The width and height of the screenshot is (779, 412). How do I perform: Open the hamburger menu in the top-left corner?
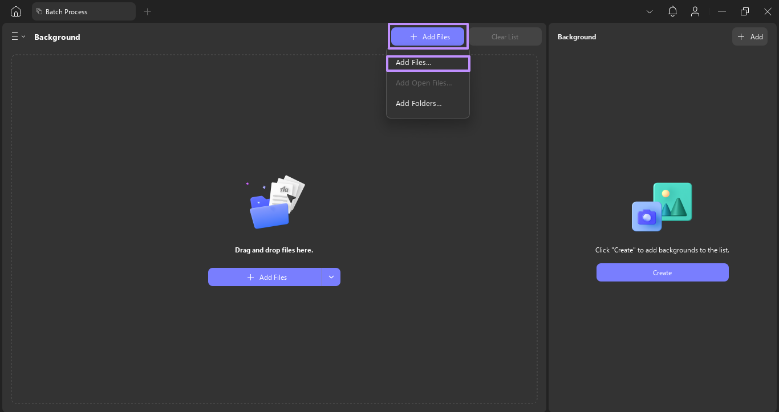click(x=14, y=36)
